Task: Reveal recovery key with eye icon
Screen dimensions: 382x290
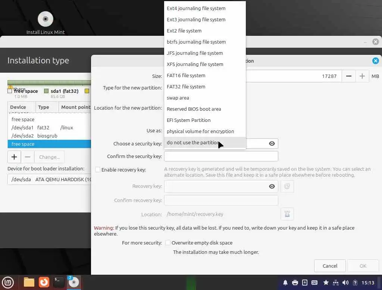Action: pos(272,186)
